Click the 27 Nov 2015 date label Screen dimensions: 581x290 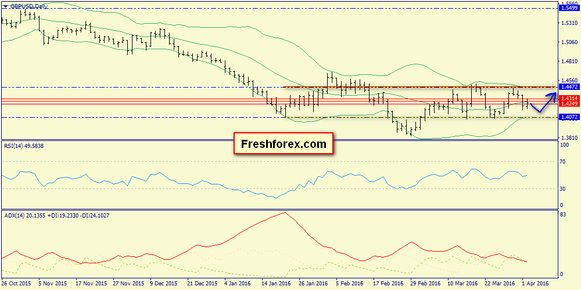click(x=129, y=282)
